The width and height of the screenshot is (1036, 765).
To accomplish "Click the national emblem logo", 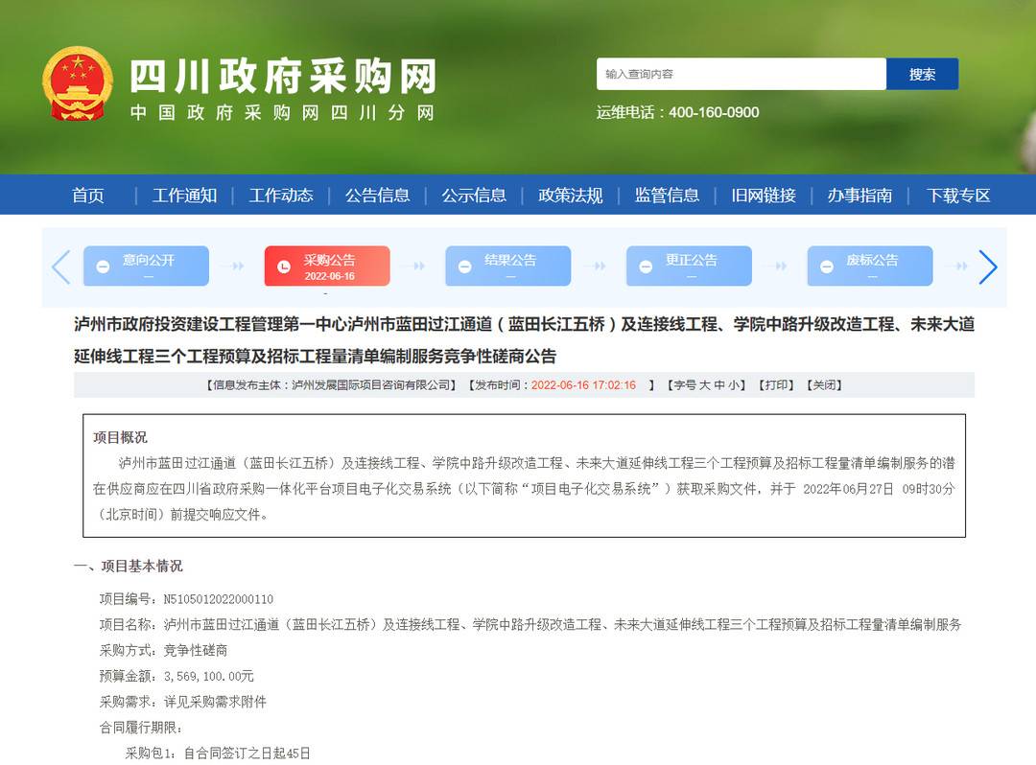I will click(x=78, y=83).
